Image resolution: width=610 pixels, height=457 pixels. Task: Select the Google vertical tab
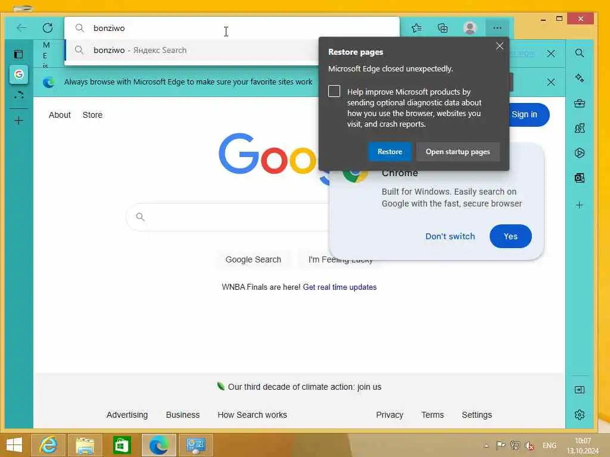(18, 74)
